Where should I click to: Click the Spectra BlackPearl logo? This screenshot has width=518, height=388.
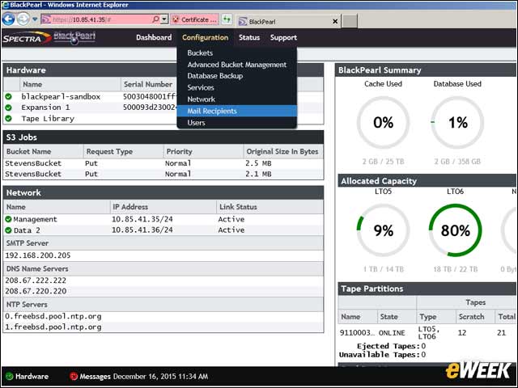(x=49, y=38)
